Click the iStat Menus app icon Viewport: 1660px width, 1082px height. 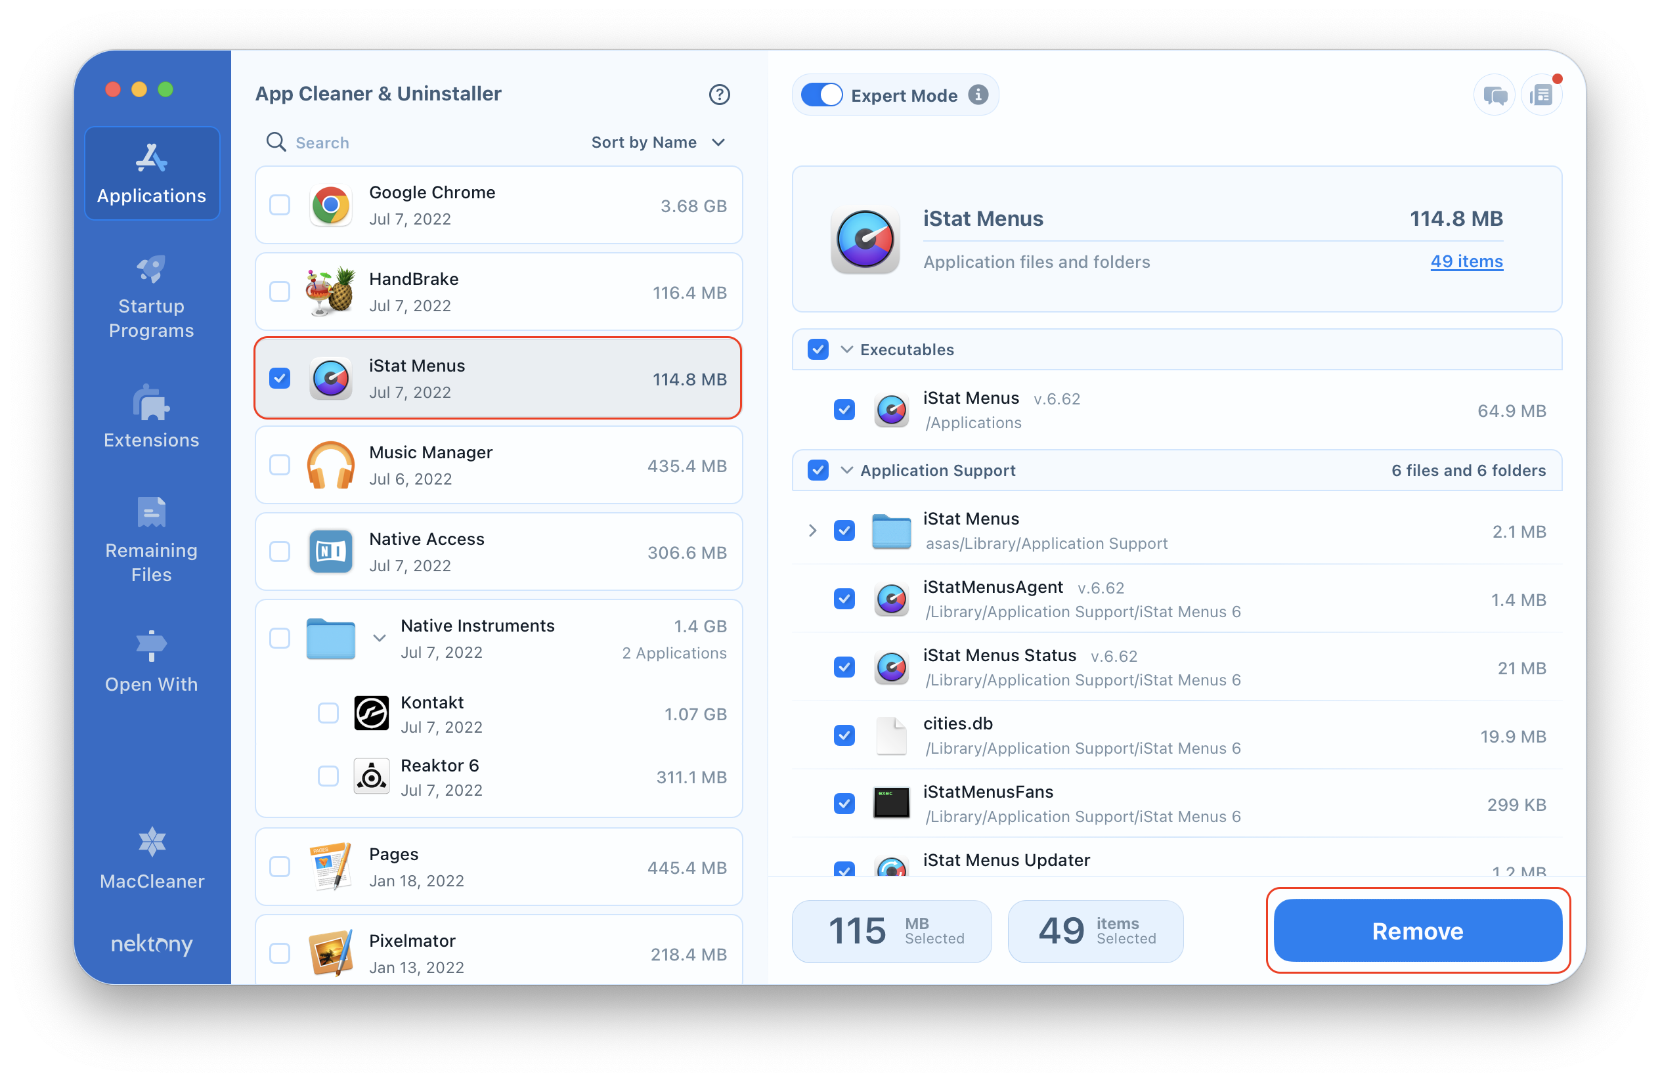(x=332, y=379)
